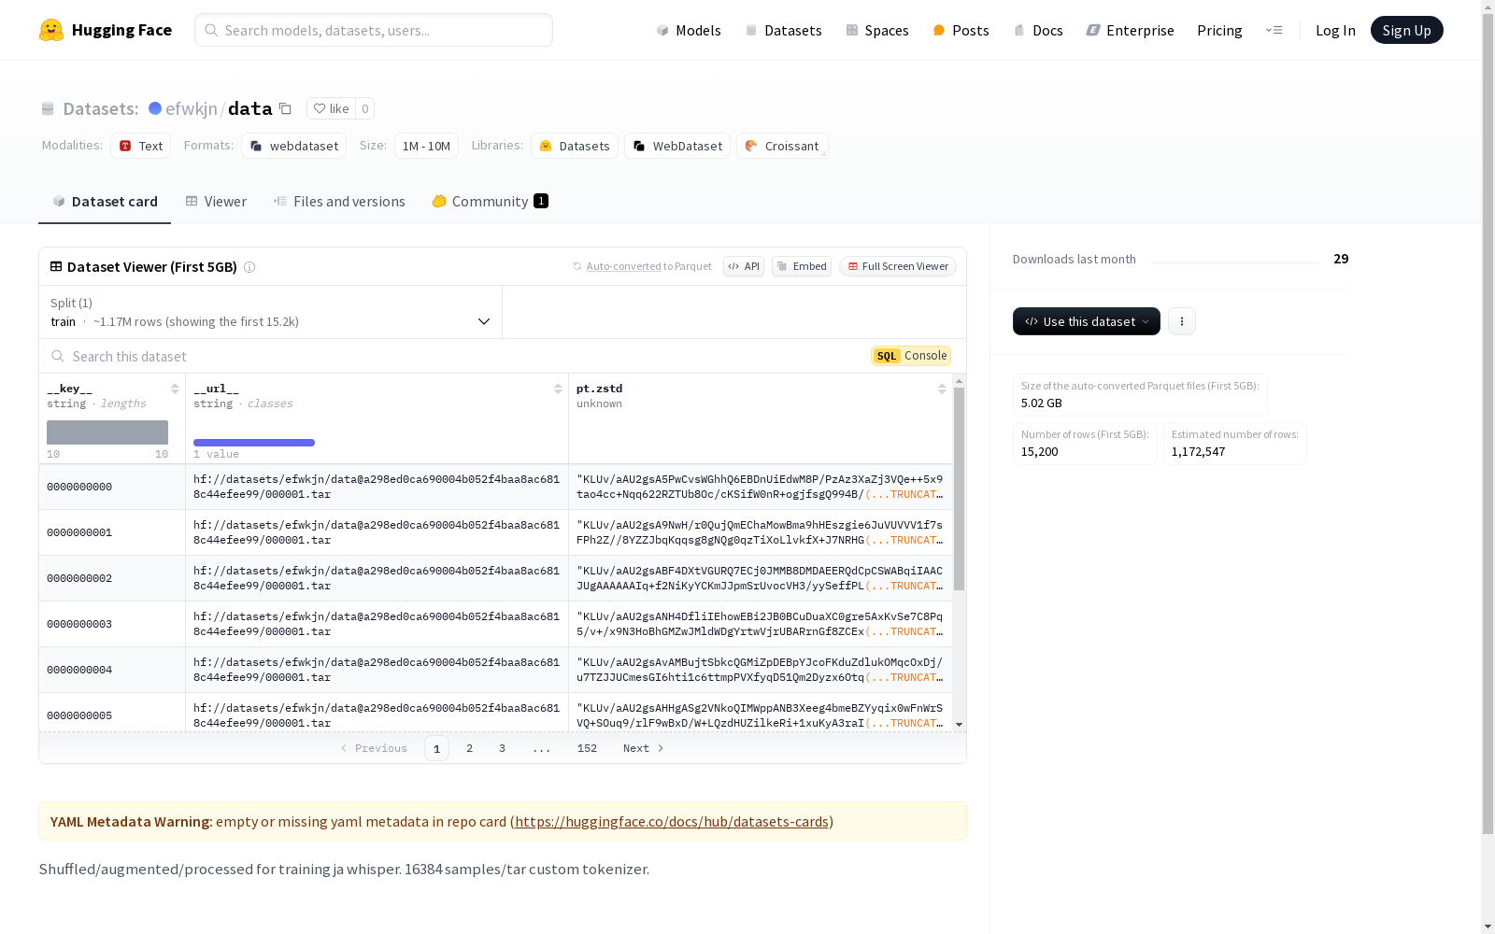Viewport: 1495px width, 934px height.
Task: Click the WebDataset library tag
Action: [677, 146]
